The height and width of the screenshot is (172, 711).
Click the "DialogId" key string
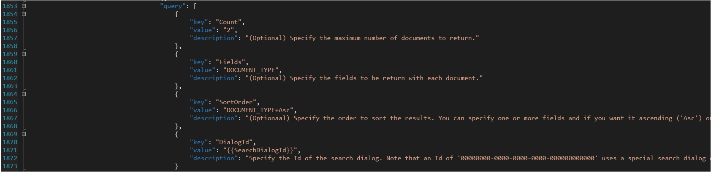234,142
